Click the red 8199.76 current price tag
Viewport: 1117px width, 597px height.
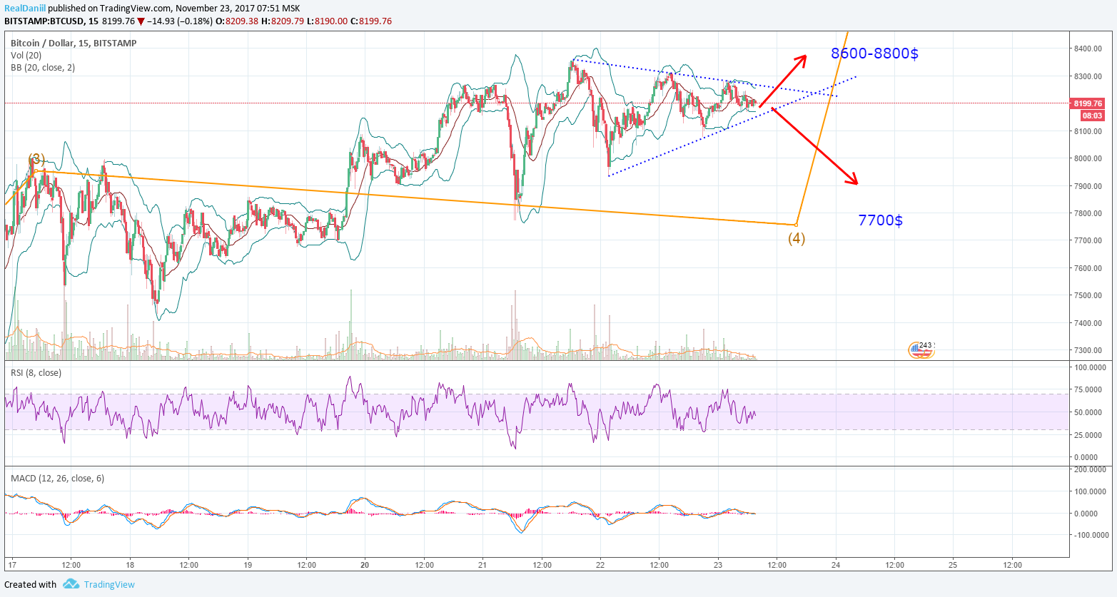click(1087, 103)
